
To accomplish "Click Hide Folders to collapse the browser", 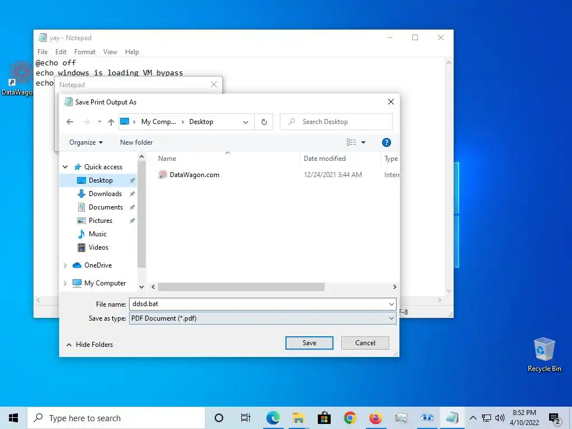I will click(x=90, y=344).
